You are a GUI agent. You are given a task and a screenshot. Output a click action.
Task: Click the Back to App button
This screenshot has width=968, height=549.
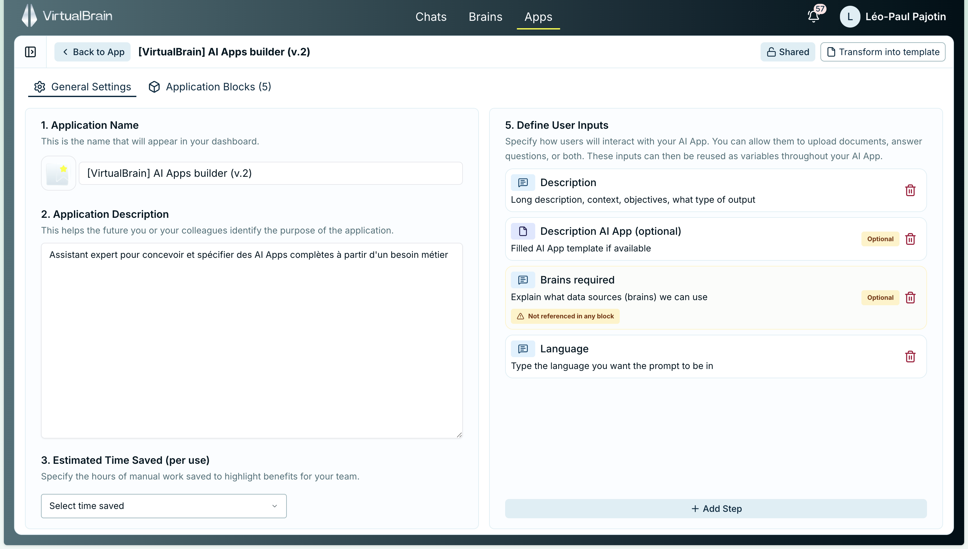[x=92, y=52]
